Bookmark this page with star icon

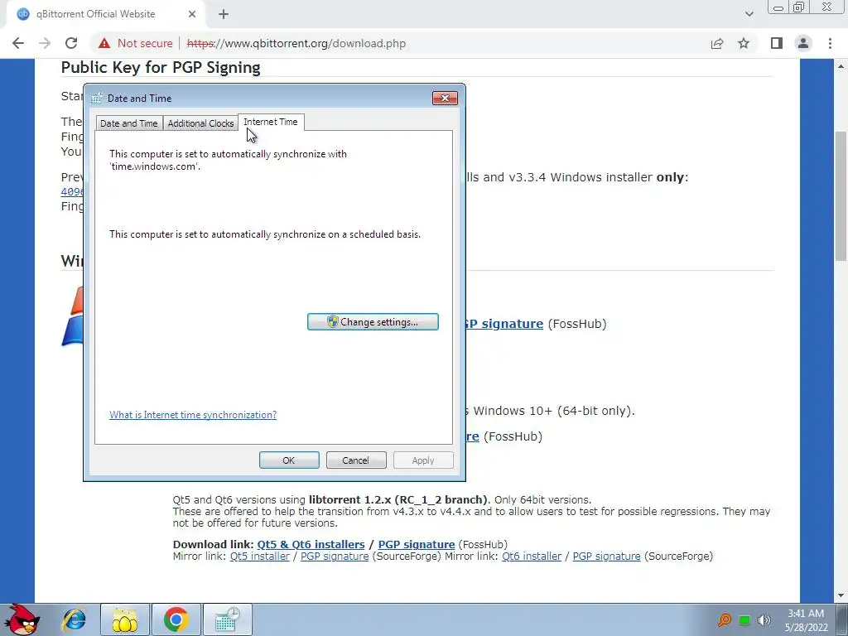tap(744, 43)
